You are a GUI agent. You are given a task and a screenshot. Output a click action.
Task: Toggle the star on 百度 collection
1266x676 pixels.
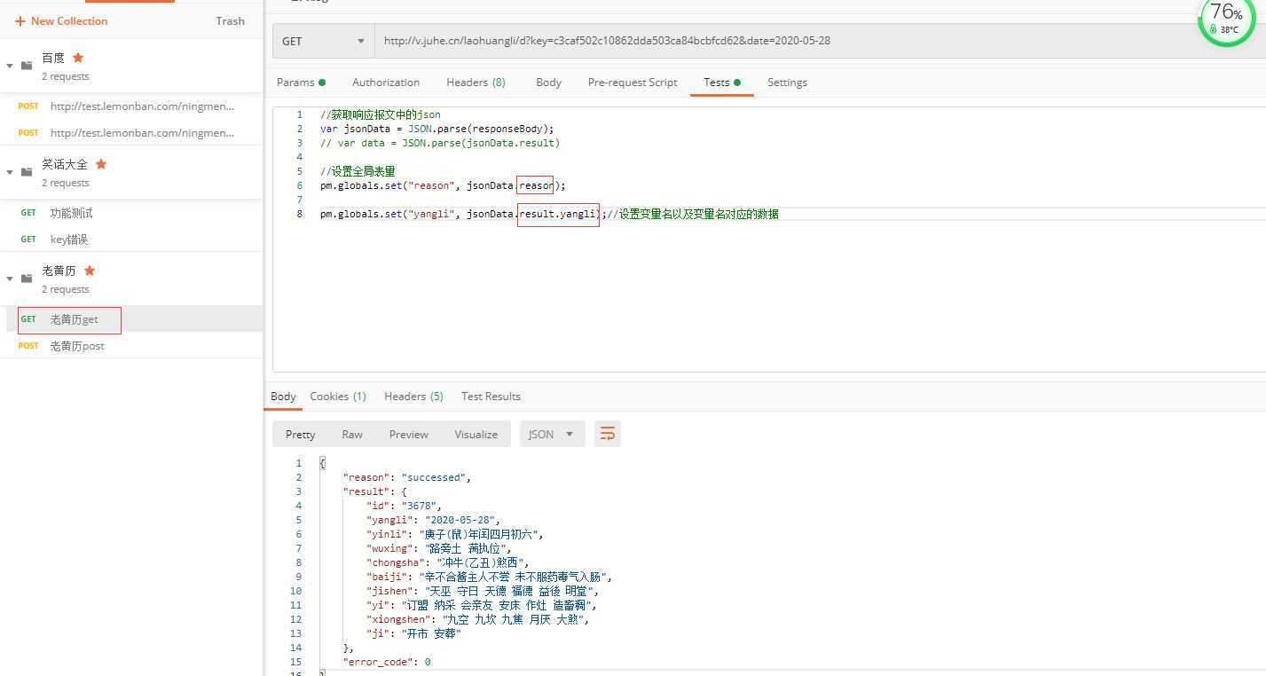pos(78,58)
